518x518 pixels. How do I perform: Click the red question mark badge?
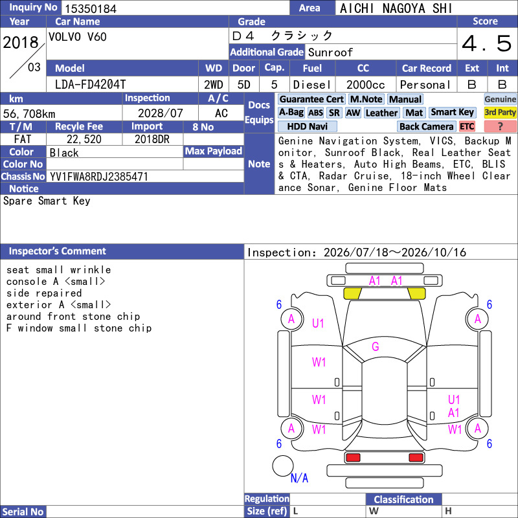[500, 126]
